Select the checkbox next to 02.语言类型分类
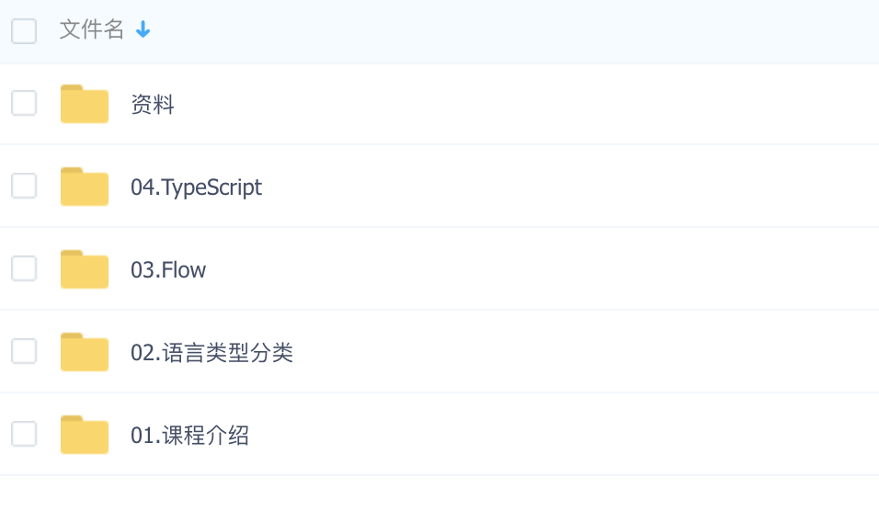This screenshot has width=879, height=511. pyautogui.click(x=24, y=351)
